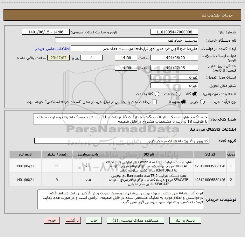Click the تعداد / مقدار column header
Image resolution: width=245 pixels, height=237 pixels.
57,154
